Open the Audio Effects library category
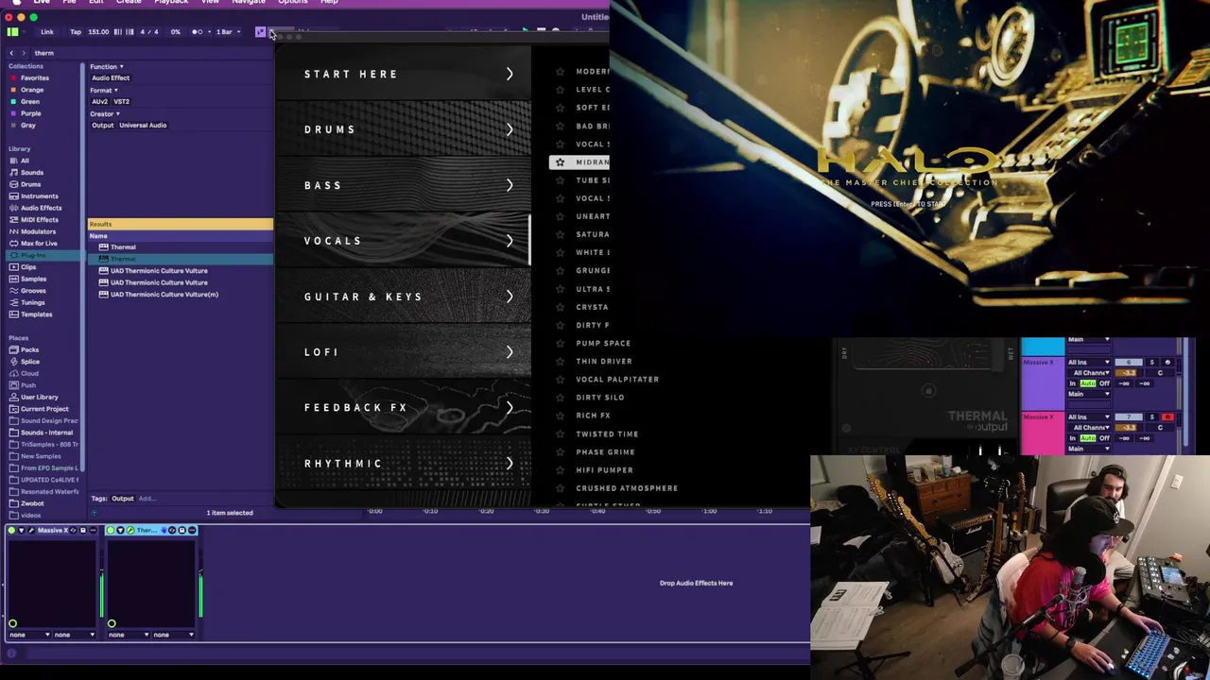Screen dimensions: 1210x680 tap(41, 208)
